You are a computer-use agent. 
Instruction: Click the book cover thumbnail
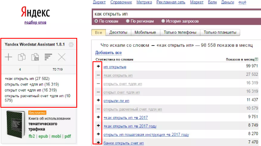pos(15,124)
